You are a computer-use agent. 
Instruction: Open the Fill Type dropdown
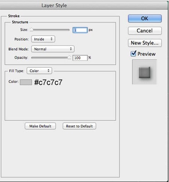(x=39, y=71)
